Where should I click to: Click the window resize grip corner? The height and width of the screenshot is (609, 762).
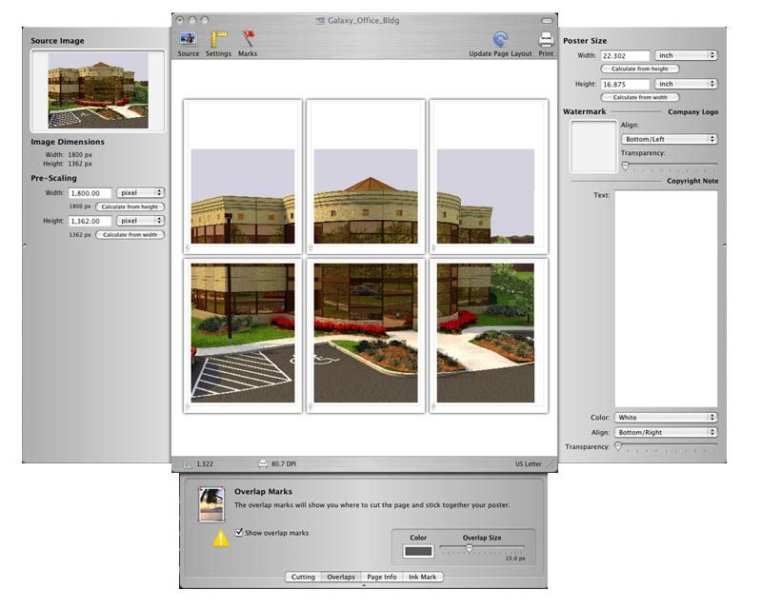pyautogui.click(x=551, y=465)
